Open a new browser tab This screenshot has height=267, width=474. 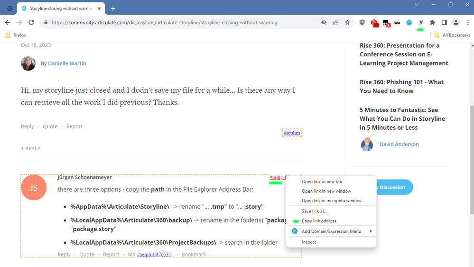[113, 9]
